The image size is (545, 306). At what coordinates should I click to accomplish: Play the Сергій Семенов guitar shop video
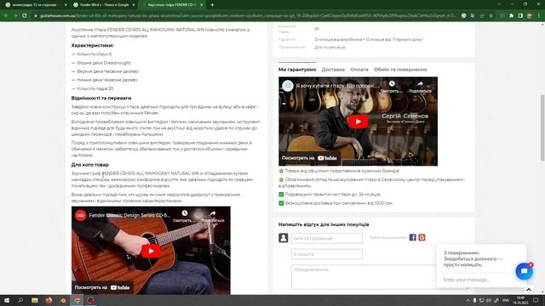tap(358, 122)
